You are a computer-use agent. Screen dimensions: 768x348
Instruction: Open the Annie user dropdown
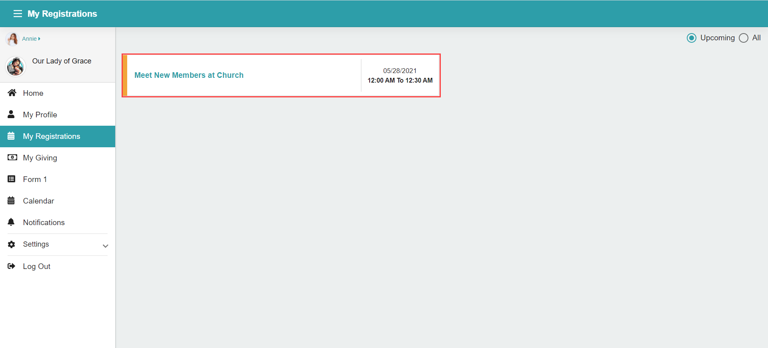(x=31, y=39)
